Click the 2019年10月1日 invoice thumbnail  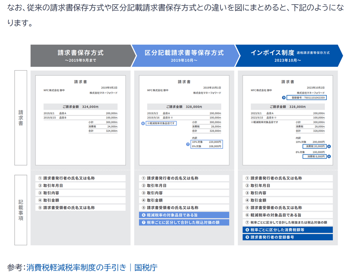(184, 120)
